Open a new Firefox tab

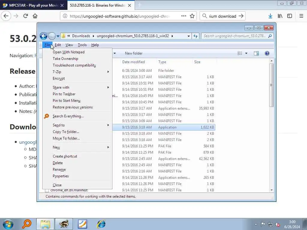139,5
